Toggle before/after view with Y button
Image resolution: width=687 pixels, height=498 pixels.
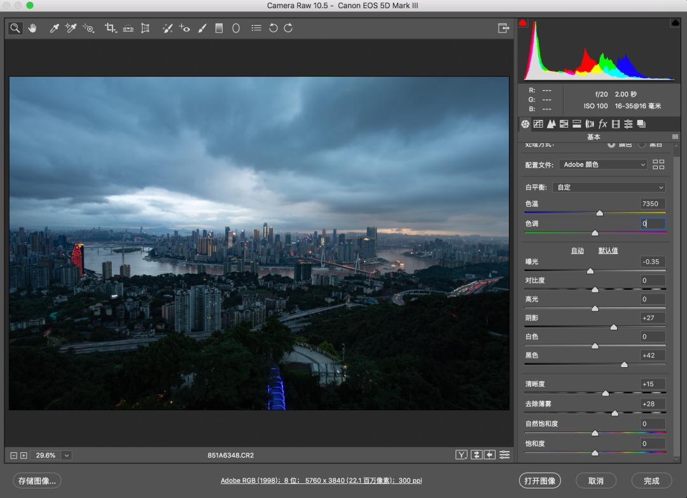[x=461, y=455]
